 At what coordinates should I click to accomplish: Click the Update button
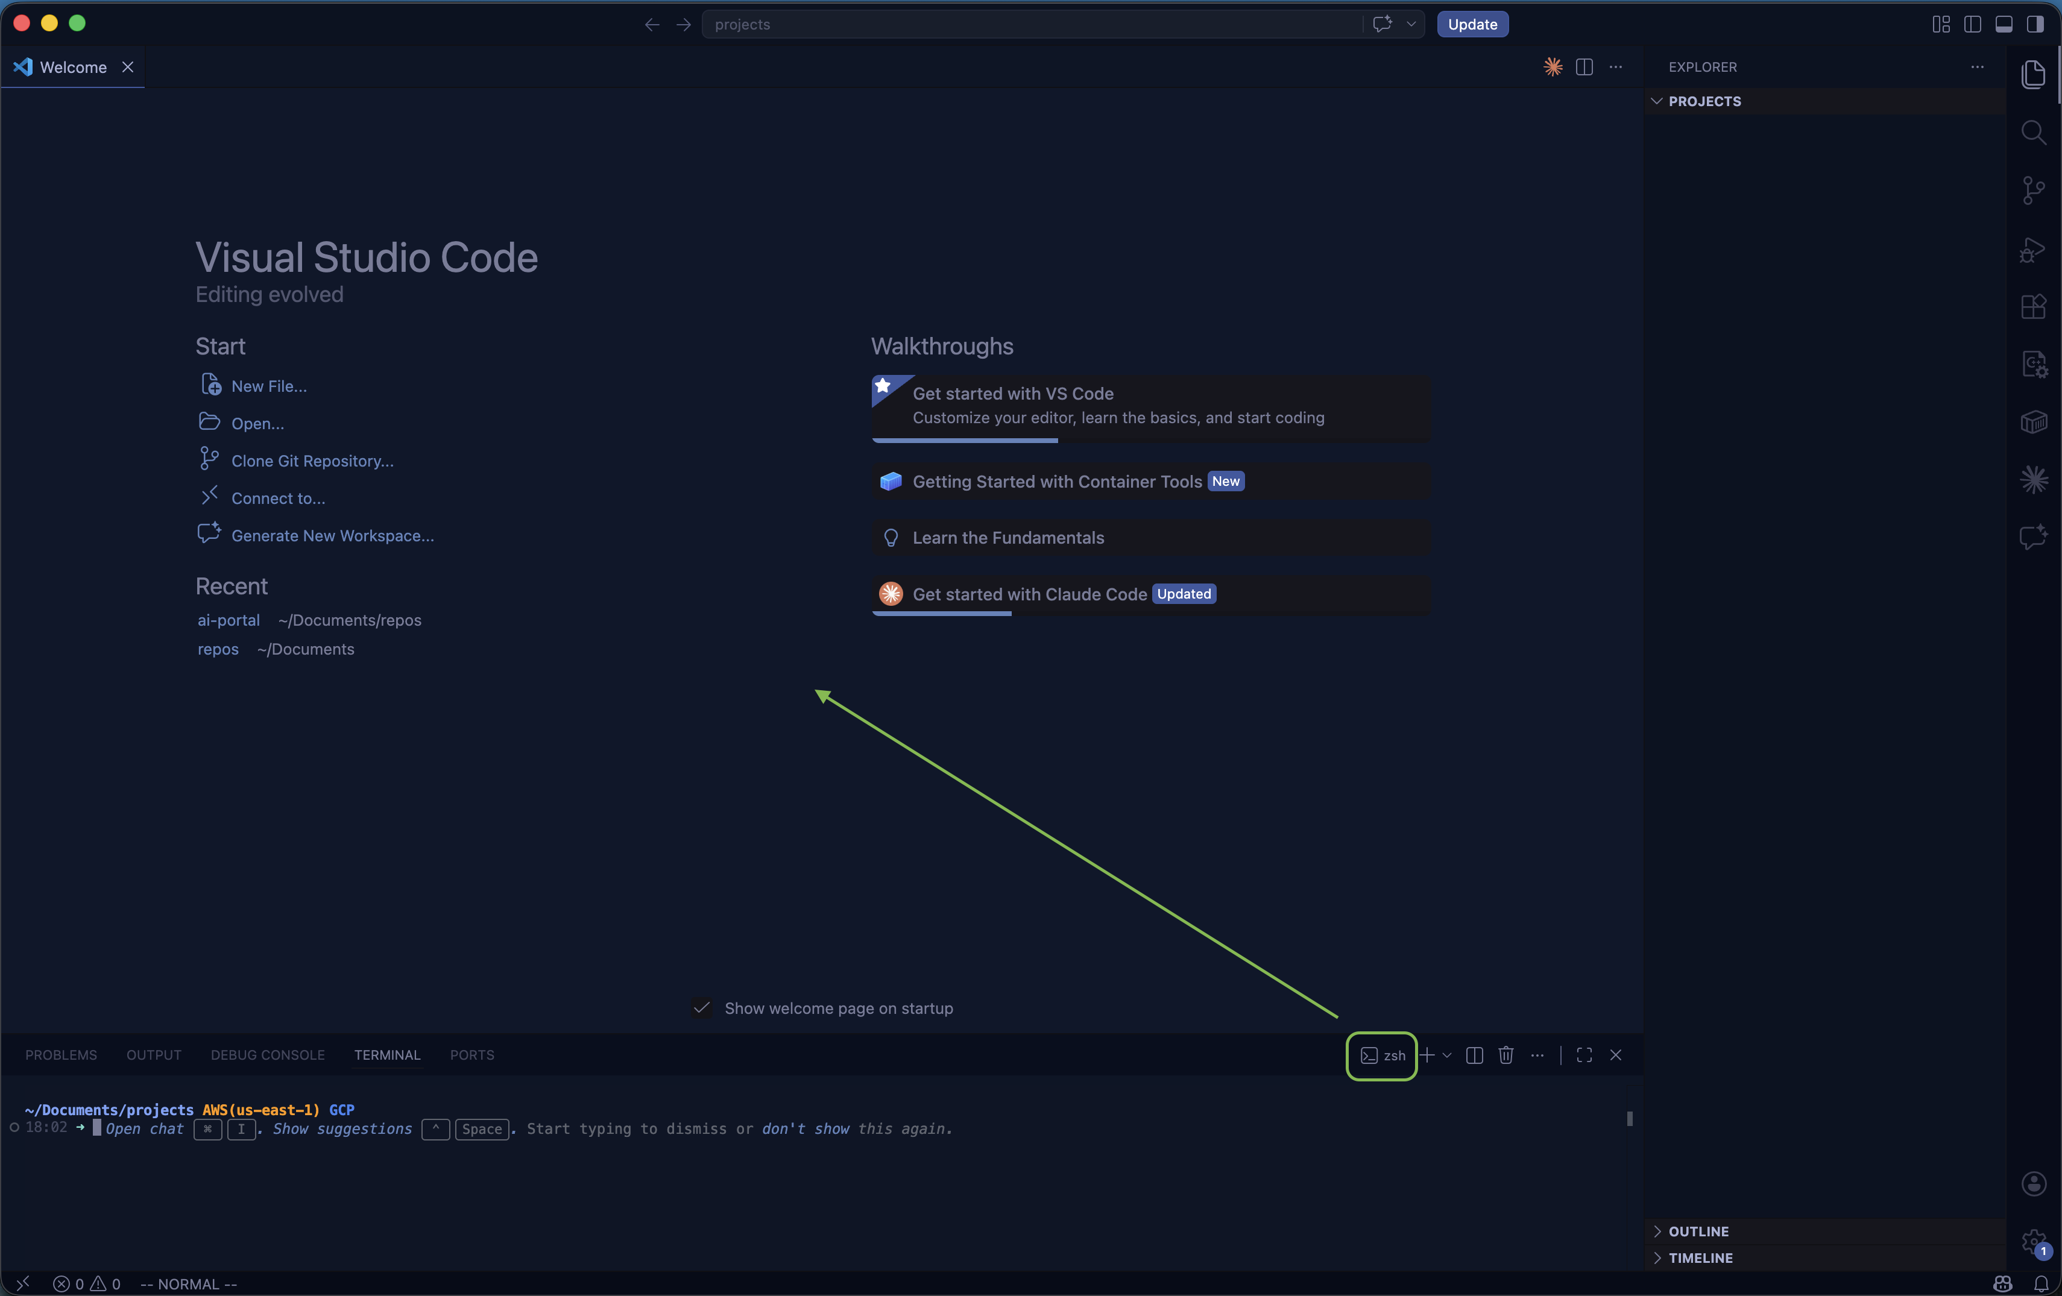(x=1472, y=24)
